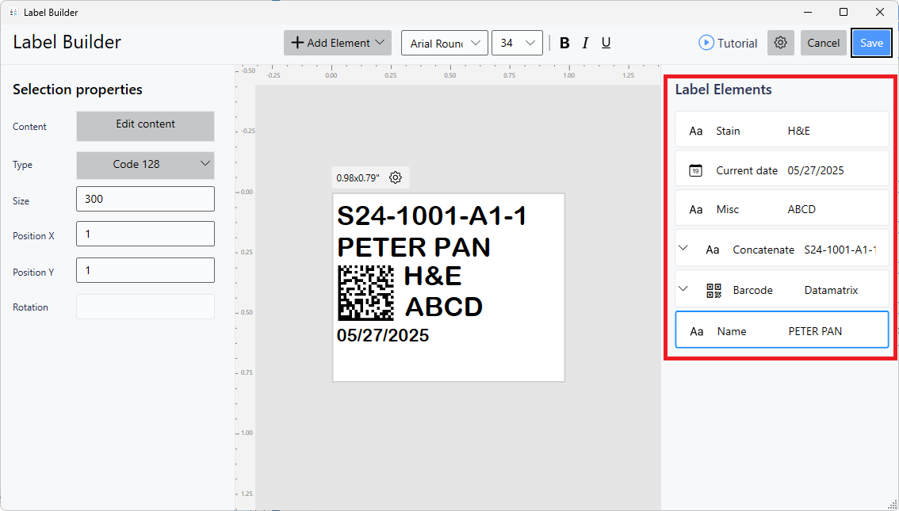
Task: Click the Aa icon on the Stain element
Action: (696, 130)
